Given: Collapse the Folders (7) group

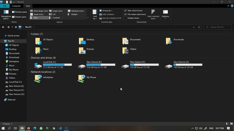Looking at the screenshot, I should (29, 34).
